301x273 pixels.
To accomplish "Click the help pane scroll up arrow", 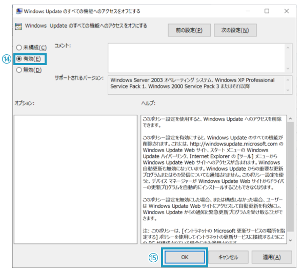I will tap(290, 119).
